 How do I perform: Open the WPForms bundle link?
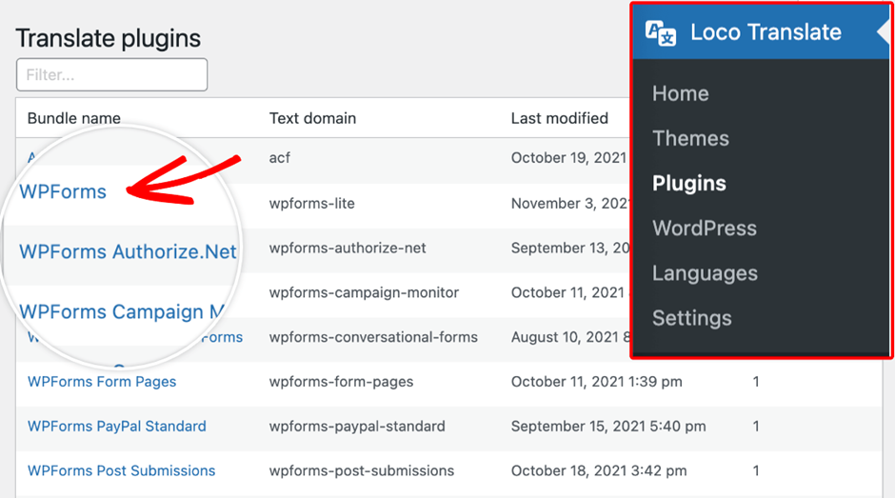coord(63,191)
